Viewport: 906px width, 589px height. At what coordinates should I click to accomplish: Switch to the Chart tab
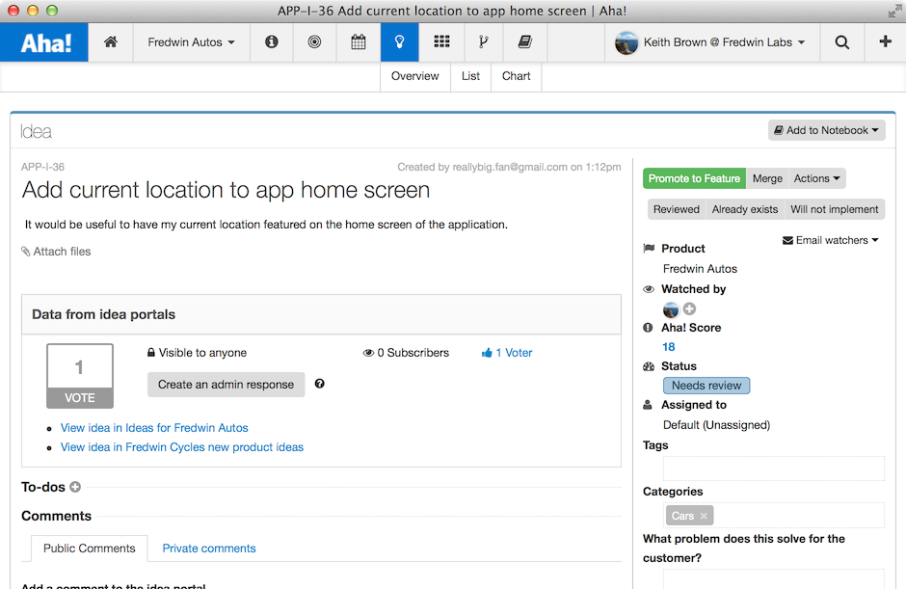click(x=516, y=76)
